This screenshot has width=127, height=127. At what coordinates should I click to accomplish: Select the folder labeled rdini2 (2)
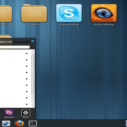coord(6,14)
